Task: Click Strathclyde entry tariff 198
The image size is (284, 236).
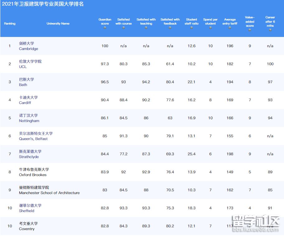Action: (230, 154)
